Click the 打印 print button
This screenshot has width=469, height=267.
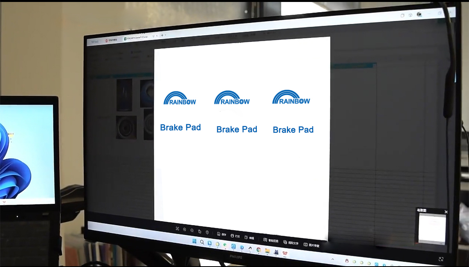[235, 236]
